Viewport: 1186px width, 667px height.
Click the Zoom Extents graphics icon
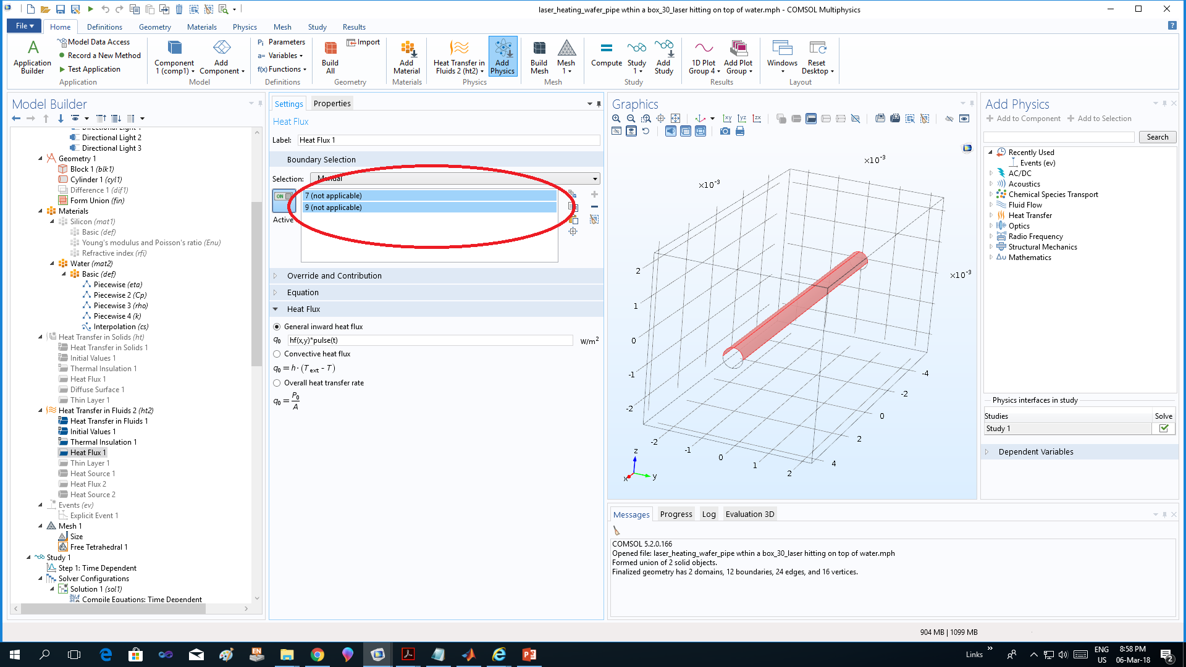pos(676,119)
